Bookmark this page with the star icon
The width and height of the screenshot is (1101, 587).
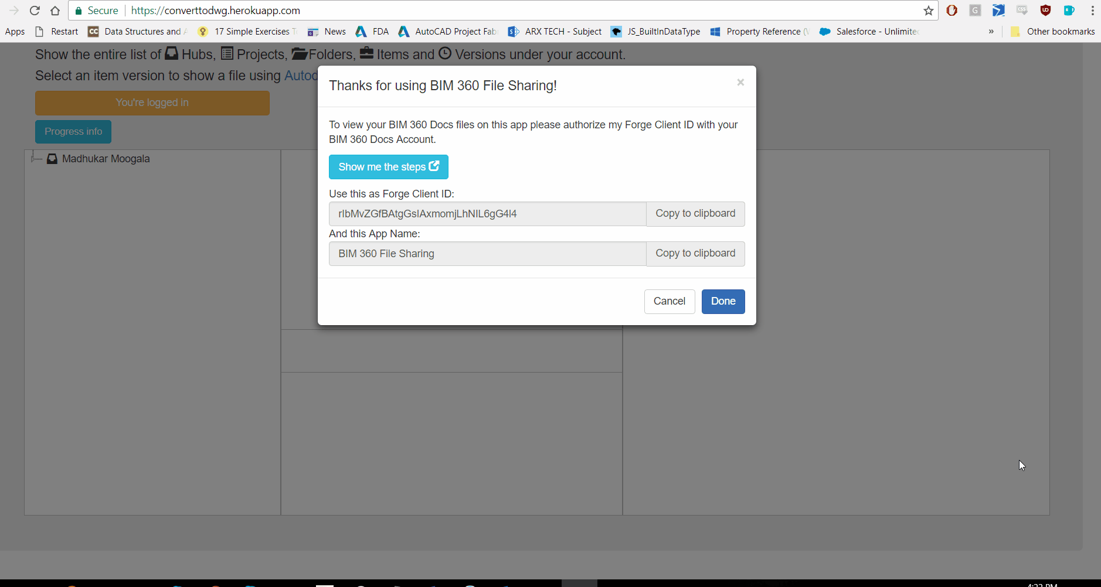pyautogui.click(x=928, y=11)
